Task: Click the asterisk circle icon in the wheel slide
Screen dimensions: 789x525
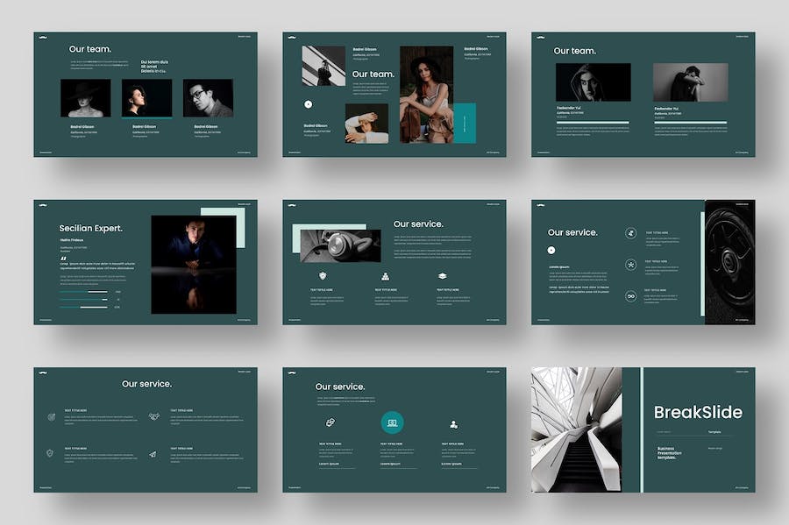Action: tap(630, 265)
